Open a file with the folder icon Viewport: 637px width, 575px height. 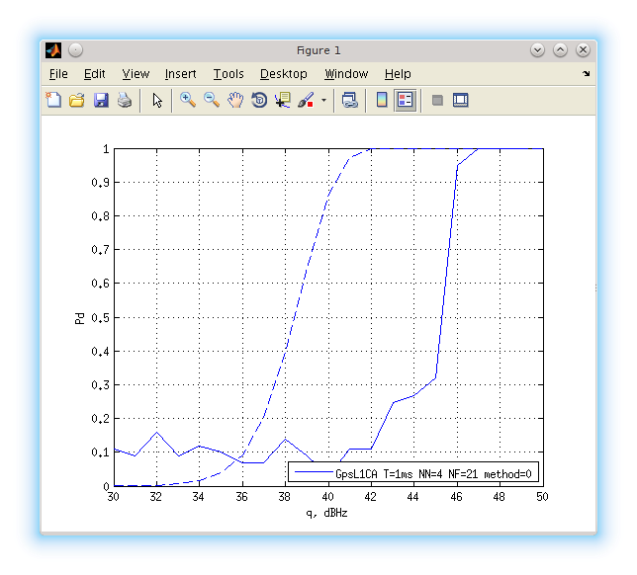(x=76, y=100)
